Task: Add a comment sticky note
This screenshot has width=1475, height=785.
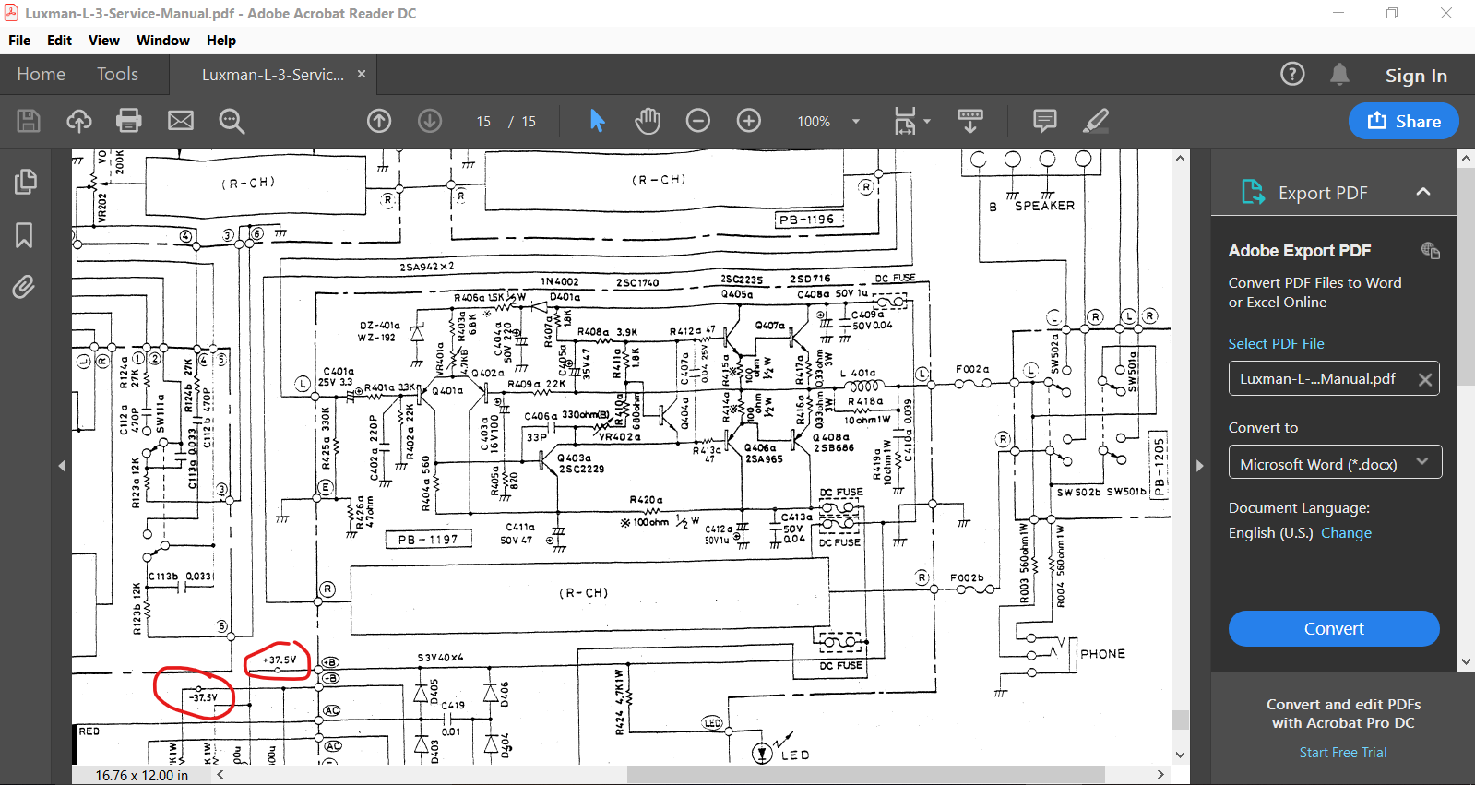Action: click(1045, 121)
